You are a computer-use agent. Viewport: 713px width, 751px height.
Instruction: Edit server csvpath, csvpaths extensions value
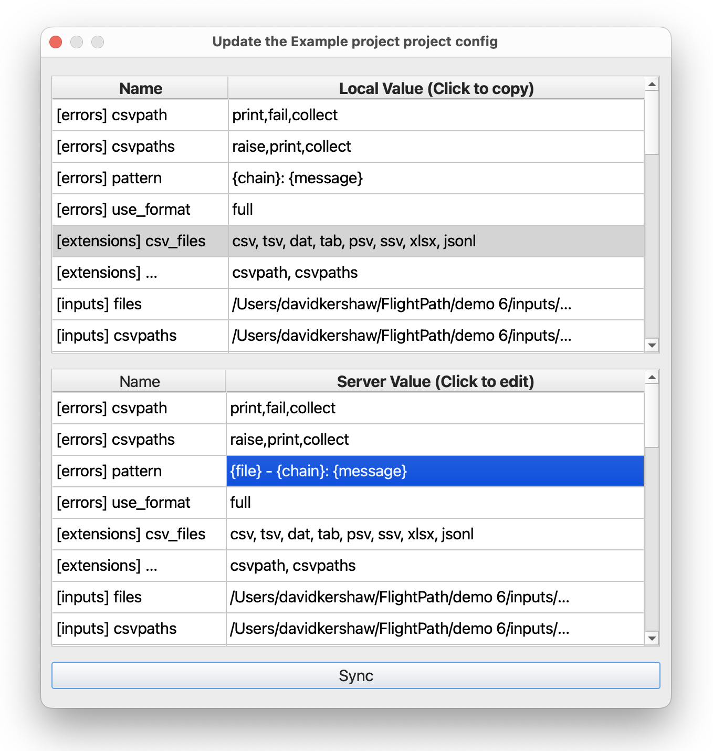[435, 566]
